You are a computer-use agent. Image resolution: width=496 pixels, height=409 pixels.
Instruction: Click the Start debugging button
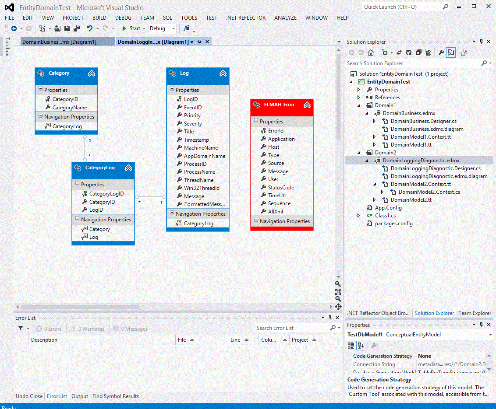pyautogui.click(x=131, y=28)
